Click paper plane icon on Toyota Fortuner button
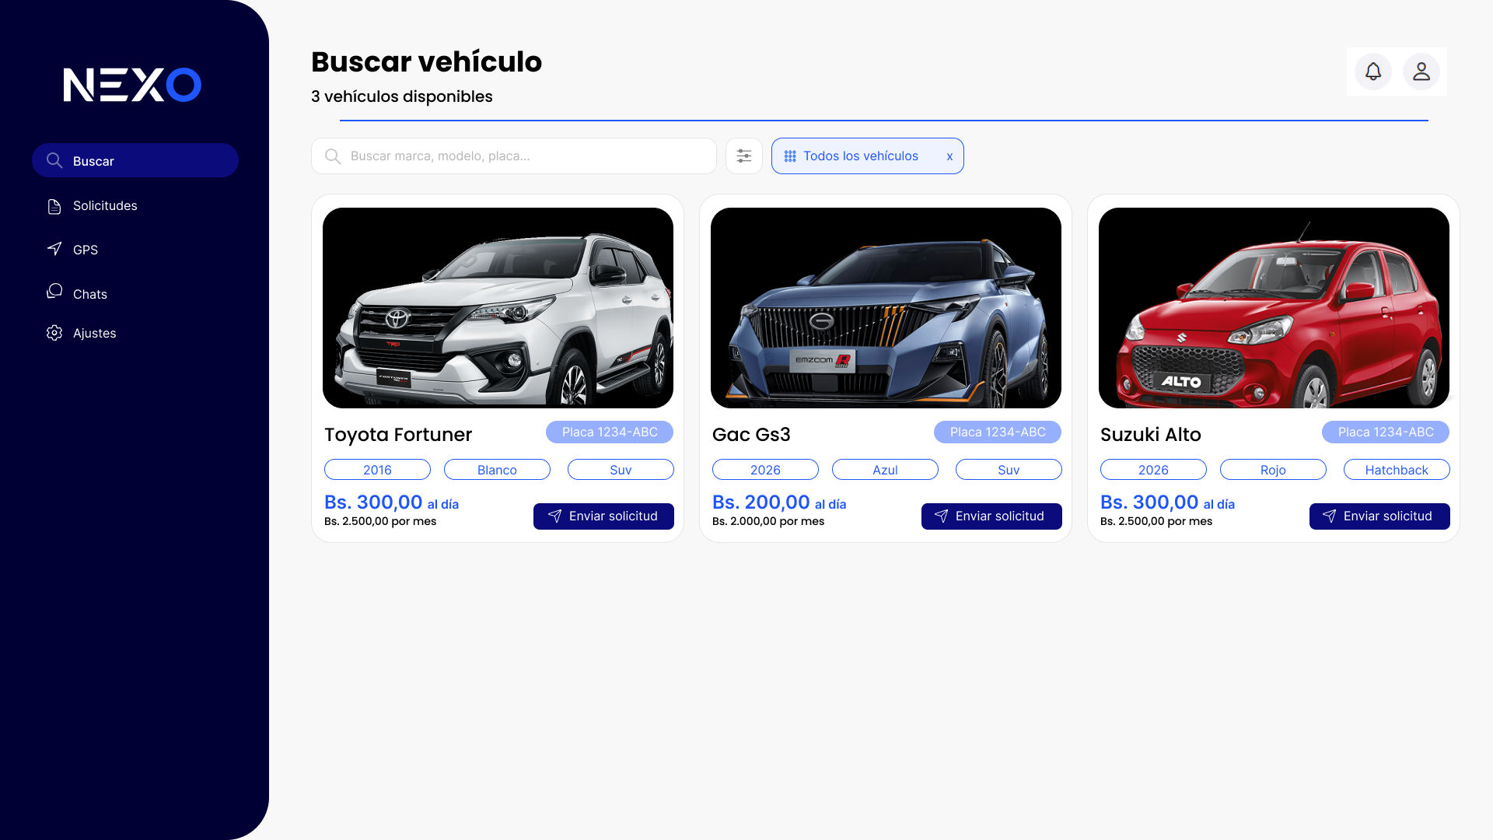 [x=554, y=516]
